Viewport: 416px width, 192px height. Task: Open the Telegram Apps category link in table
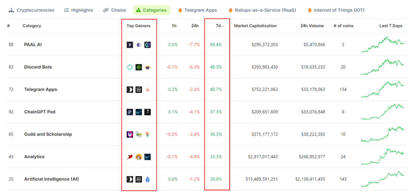click(41, 90)
